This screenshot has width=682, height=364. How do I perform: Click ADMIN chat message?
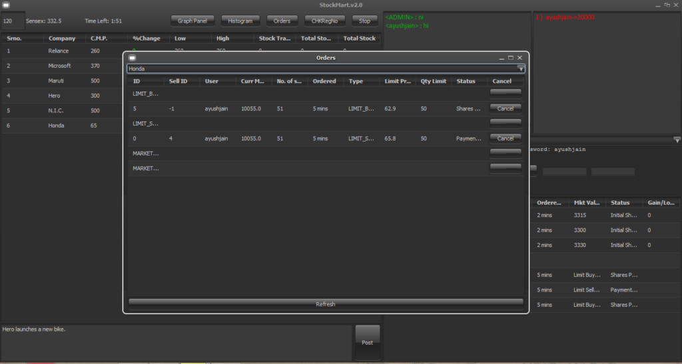(x=404, y=17)
